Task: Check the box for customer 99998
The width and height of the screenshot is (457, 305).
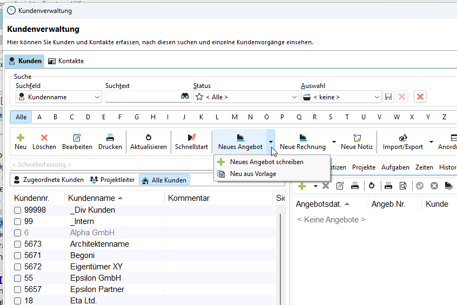Action: click(18, 210)
